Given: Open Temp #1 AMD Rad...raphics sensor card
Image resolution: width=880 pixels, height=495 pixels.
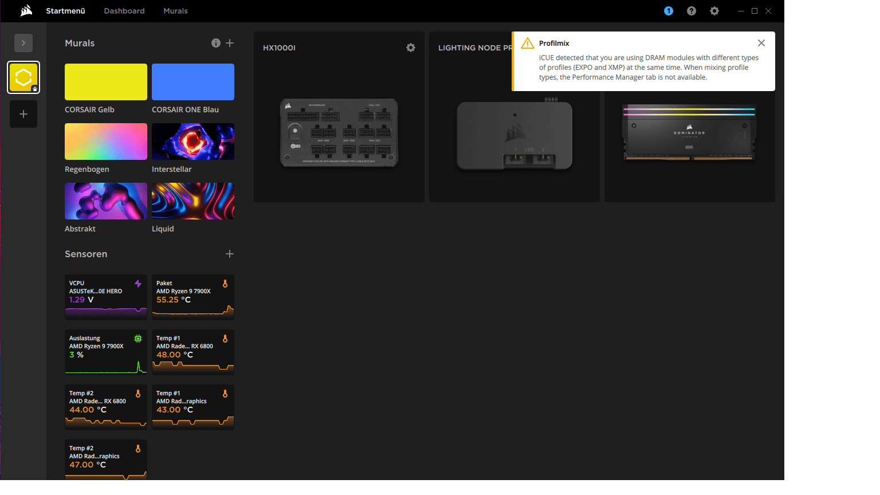Looking at the screenshot, I should coord(193,407).
